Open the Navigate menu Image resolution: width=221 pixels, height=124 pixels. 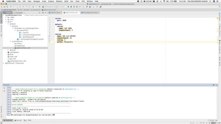[37, 1]
